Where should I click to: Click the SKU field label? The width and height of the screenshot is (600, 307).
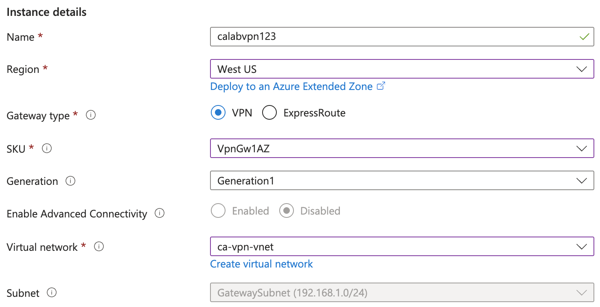point(16,149)
